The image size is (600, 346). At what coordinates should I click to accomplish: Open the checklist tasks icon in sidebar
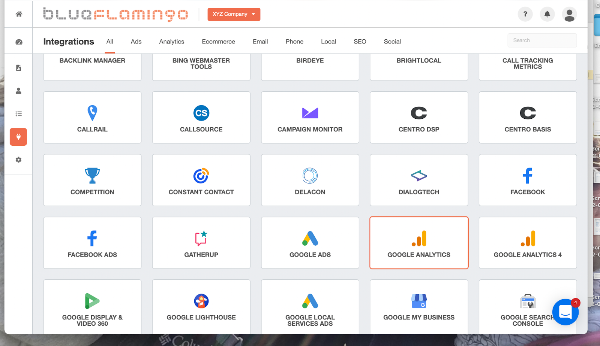click(x=18, y=114)
